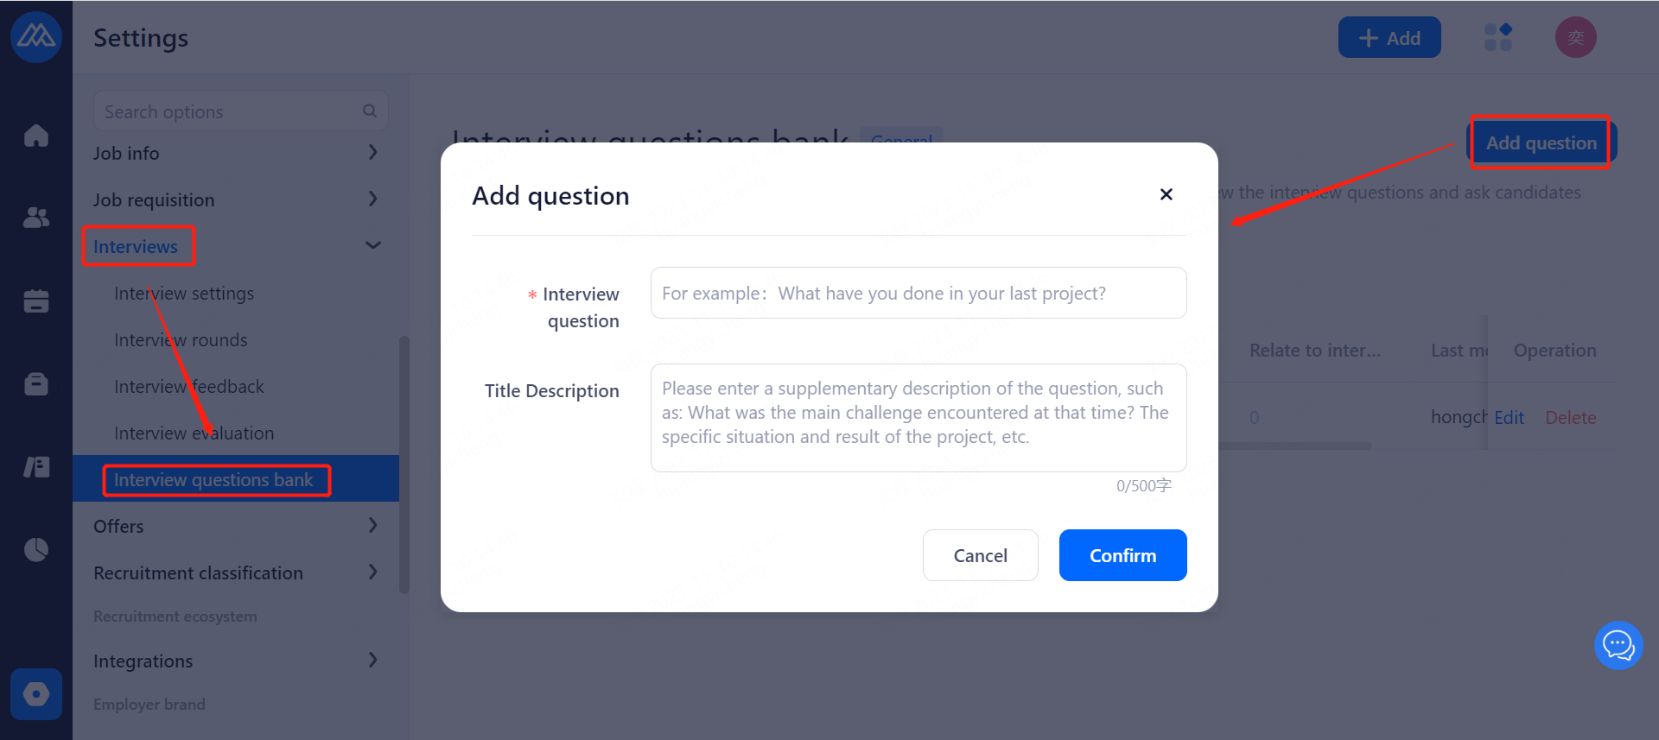Viewport: 1659px width, 740px height.
Task: Click the home icon in the left sidebar
Action: click(x=36, y=136)
